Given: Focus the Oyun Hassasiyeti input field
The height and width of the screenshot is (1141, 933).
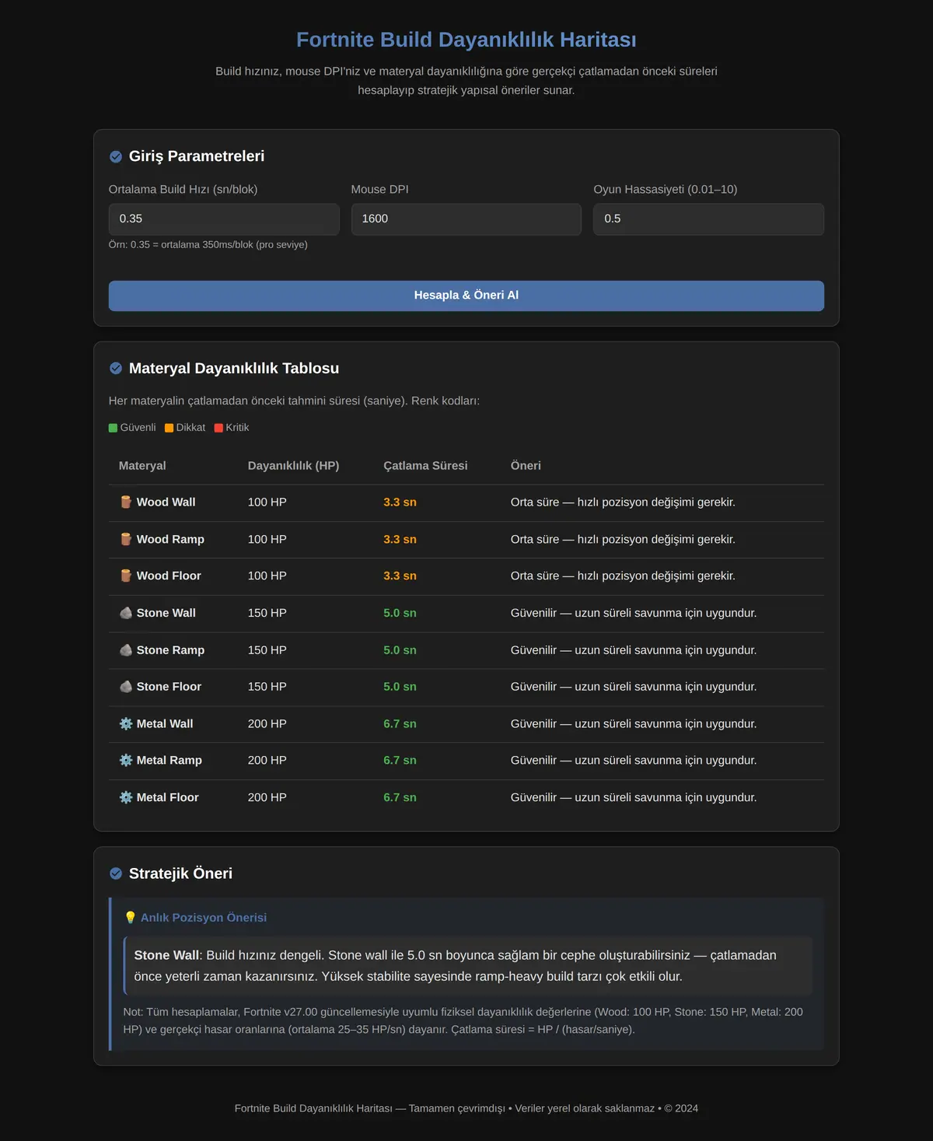Looking at the screenshot, I should pos(708,219).
